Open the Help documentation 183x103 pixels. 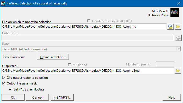172,97
